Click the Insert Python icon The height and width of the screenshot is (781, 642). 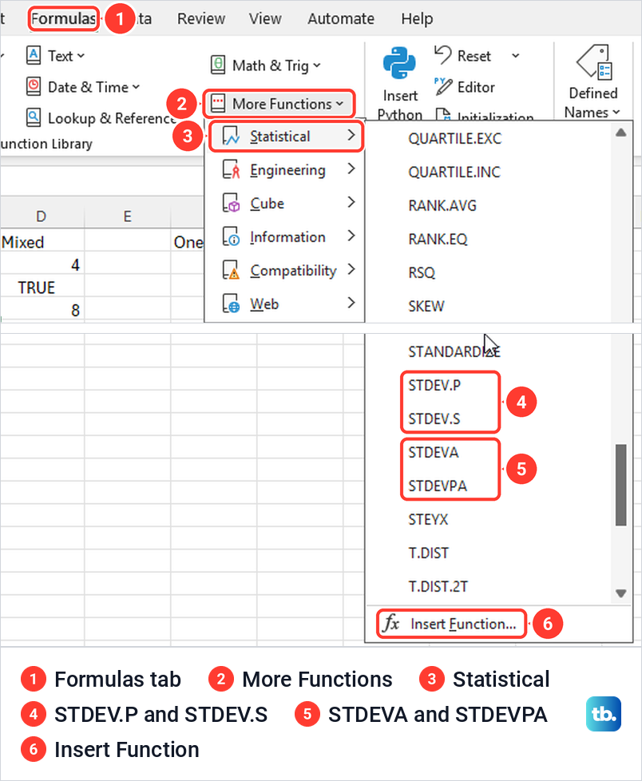pos(399,63)
